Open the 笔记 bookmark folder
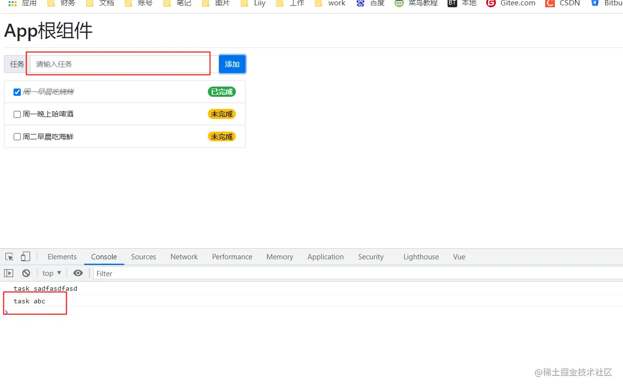 tap(177, 3)
